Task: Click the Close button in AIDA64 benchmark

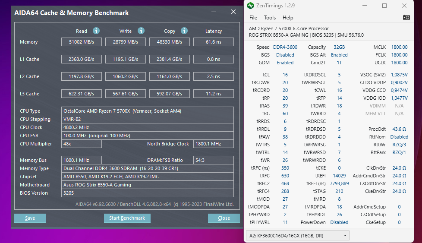Action: point(224,218)
